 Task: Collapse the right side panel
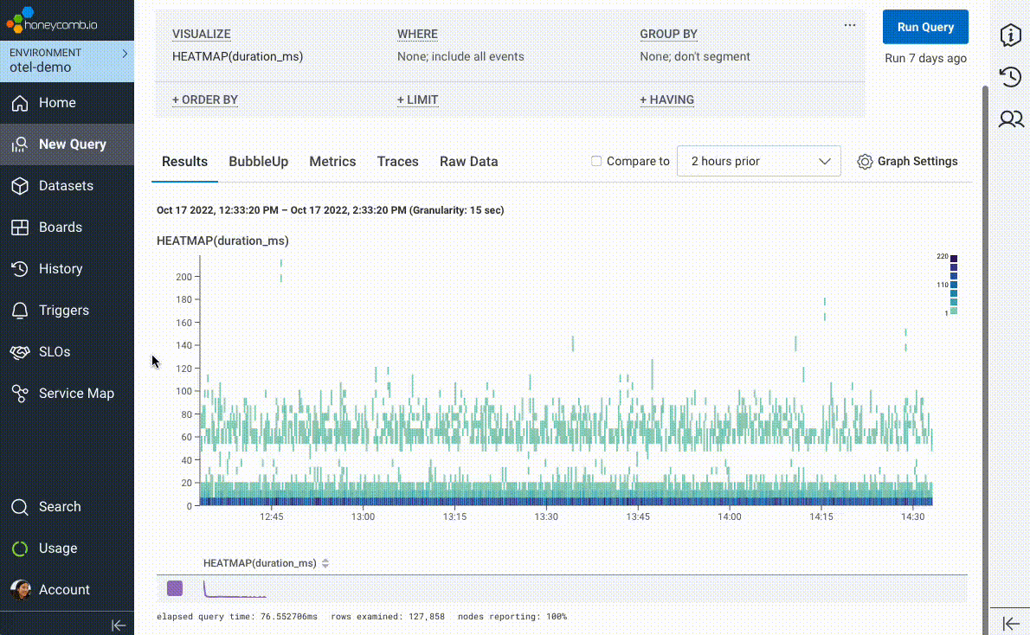(x=1012, y=623)
